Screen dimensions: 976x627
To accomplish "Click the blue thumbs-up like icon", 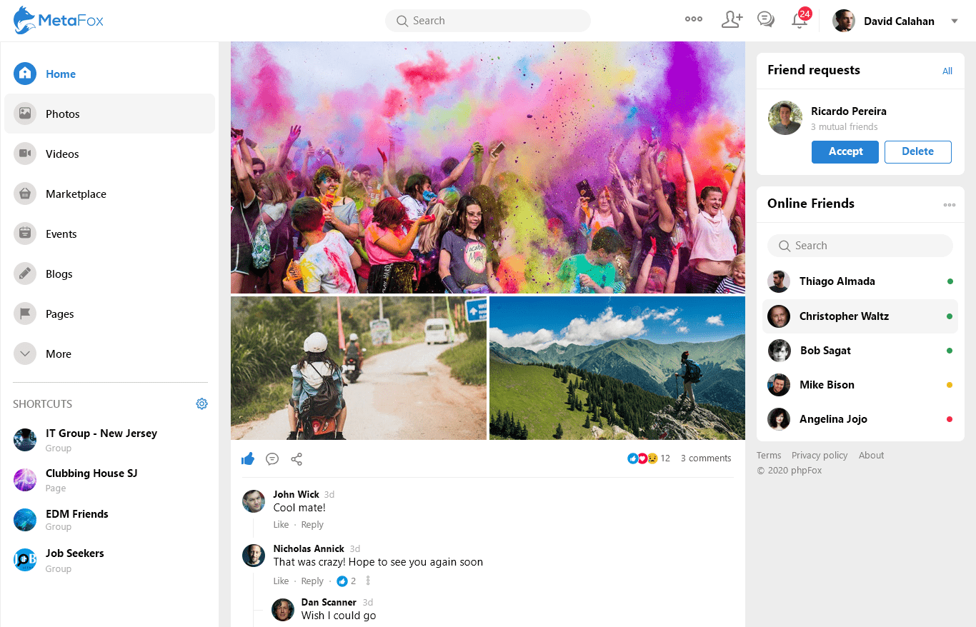I will [x=248, y=459].
